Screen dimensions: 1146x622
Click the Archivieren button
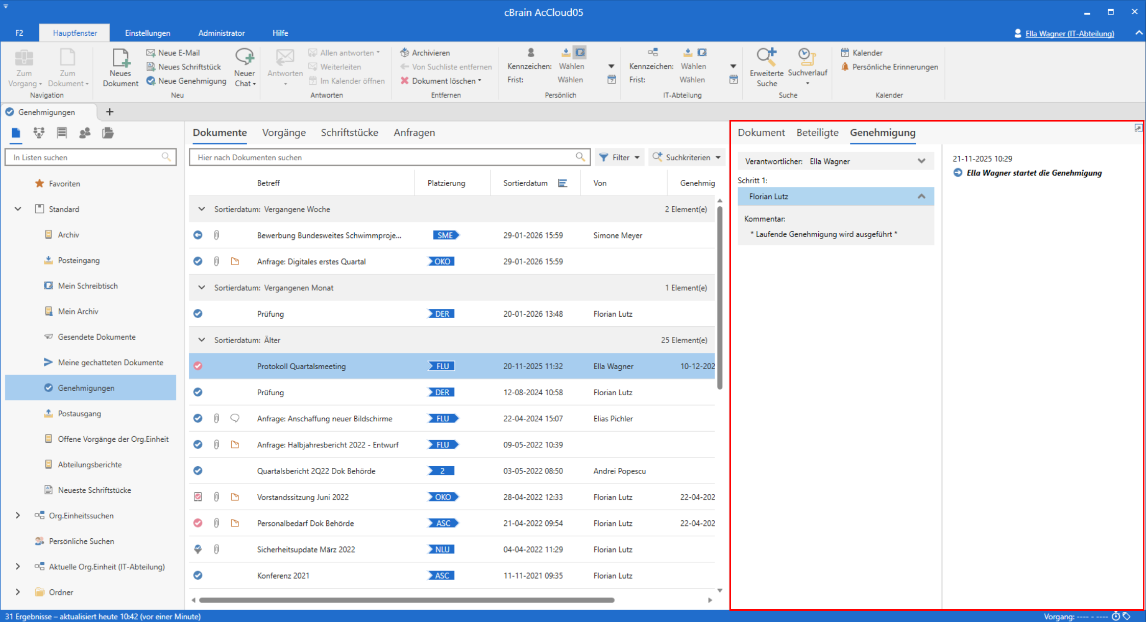click(425, 53)
